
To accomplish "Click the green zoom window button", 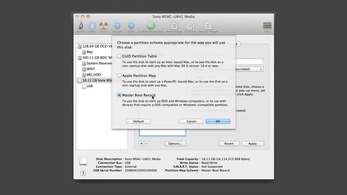I will [x=88, y=16].
